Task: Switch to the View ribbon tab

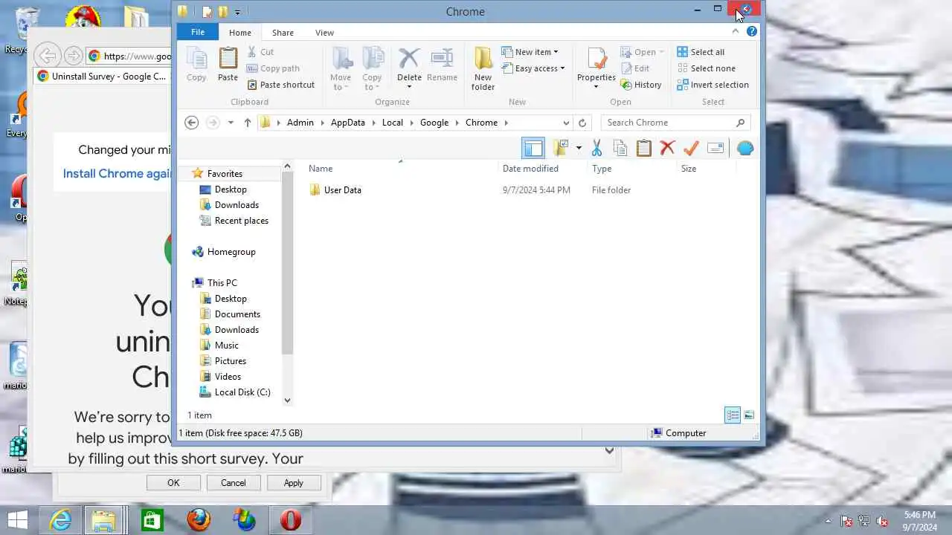Action: (324, 32)
